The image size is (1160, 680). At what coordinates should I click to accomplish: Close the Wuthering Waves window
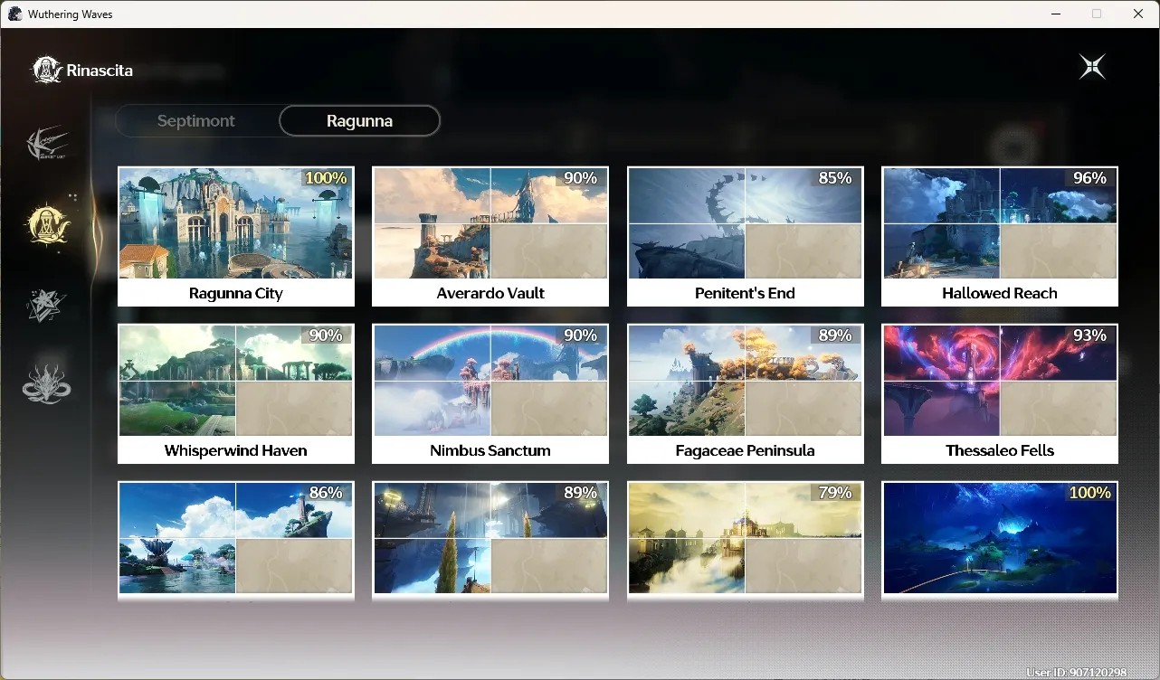point(1138,14)
